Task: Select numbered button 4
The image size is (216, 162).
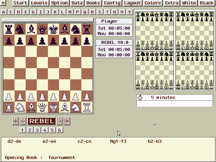Action: coord(45,130)
